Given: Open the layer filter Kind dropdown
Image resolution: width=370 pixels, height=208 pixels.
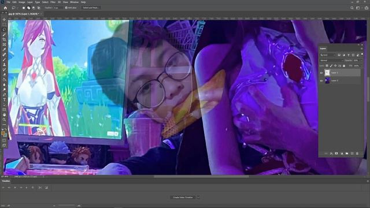Looking at the screenshot, I should click(x=328, y=55).
